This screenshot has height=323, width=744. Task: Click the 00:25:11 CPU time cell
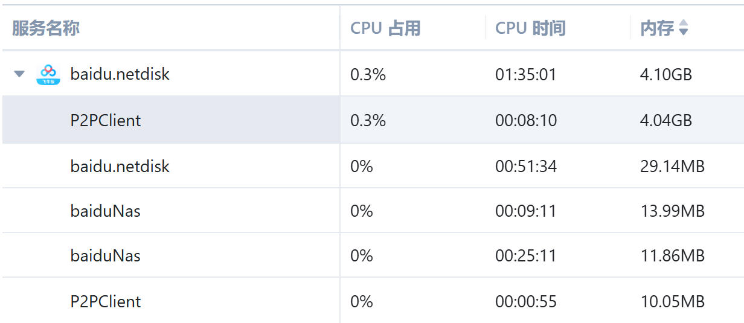tap(525, 255)
